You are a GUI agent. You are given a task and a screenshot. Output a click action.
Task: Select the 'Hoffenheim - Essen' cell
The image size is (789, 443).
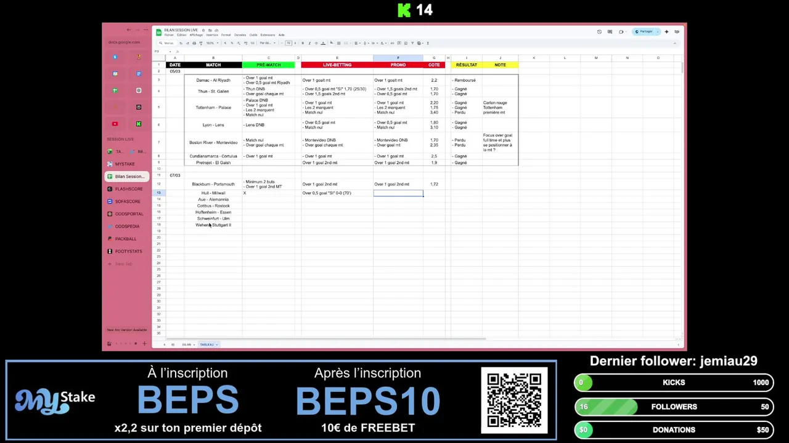[x=213, y=212]
